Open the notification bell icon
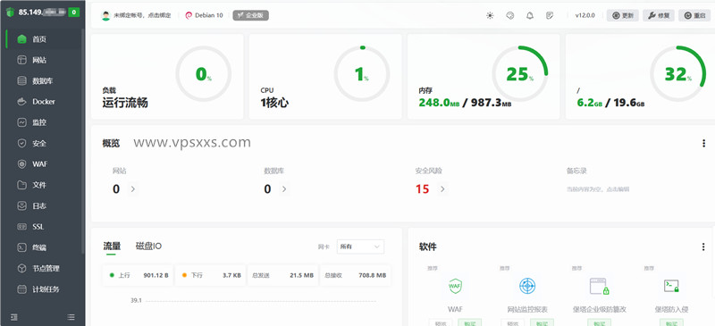The height and width of the screenshot is (326, 715). (x=530, y=15)
